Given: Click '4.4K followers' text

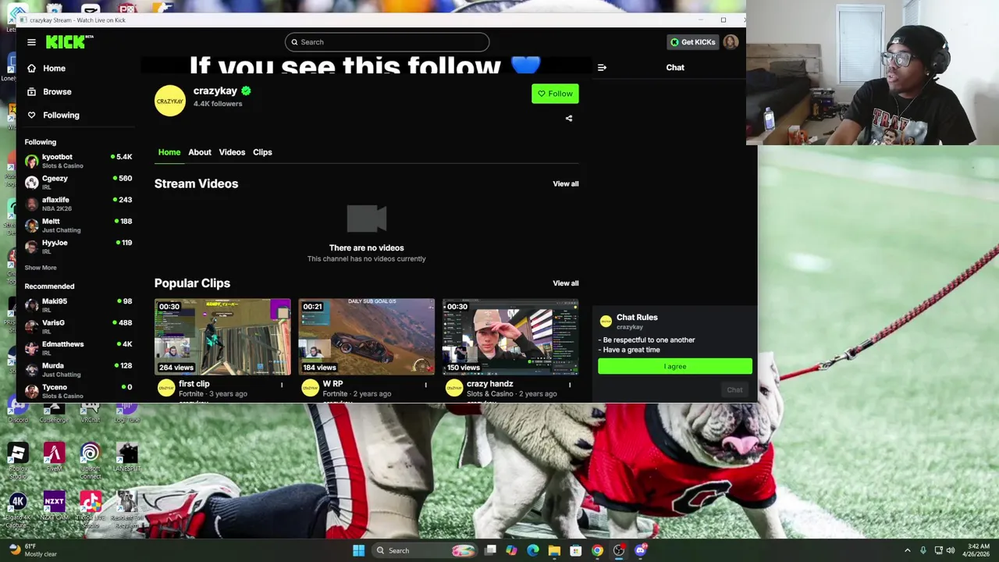Looking at the screenshot, I should coord(218,104).
